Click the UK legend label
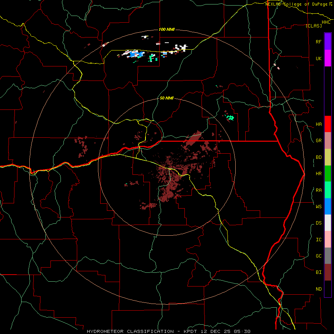The image size is (334, 334). [x=318, y=58]
